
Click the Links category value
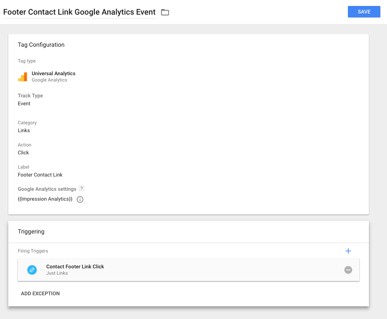click(24, 131)
